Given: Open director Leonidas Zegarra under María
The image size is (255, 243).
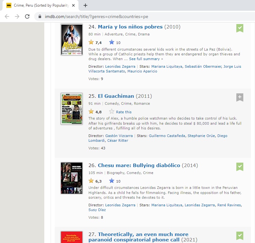Looking at the screenshot, I should [x=120, y=66].
